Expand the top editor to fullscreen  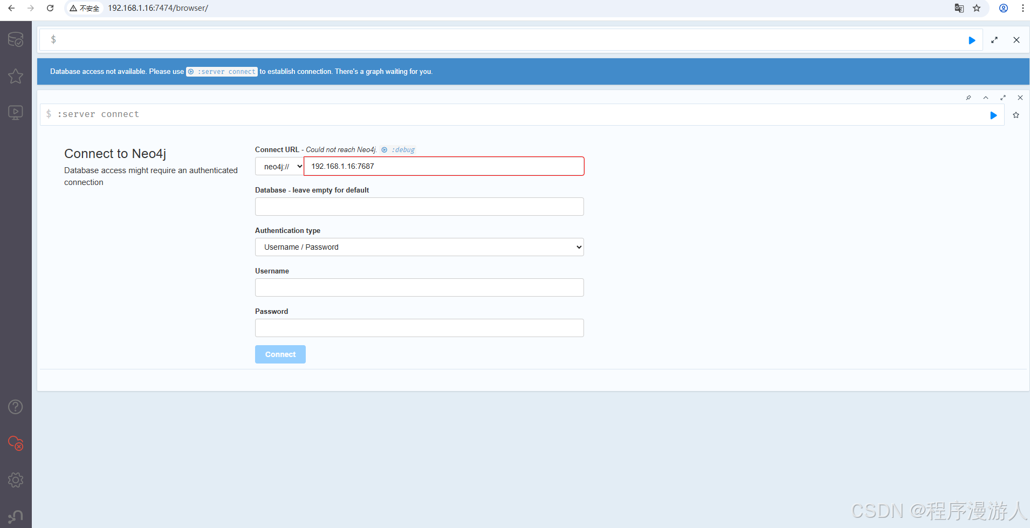click(x=994, y=40)
